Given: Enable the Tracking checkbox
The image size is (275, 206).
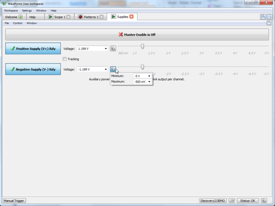Looking at the screenshot, I should [64, 59].
